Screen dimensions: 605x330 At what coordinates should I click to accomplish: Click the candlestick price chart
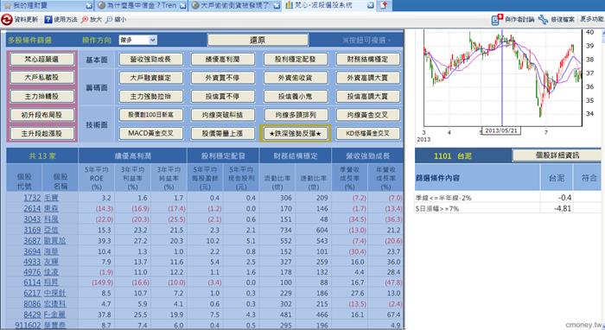pyautogui.click(x=503, y=79)
